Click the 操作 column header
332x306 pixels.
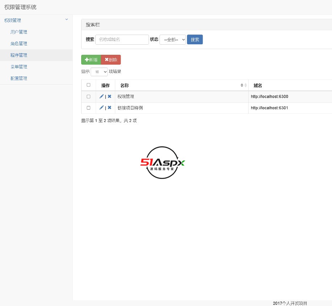tap(105, 85)
